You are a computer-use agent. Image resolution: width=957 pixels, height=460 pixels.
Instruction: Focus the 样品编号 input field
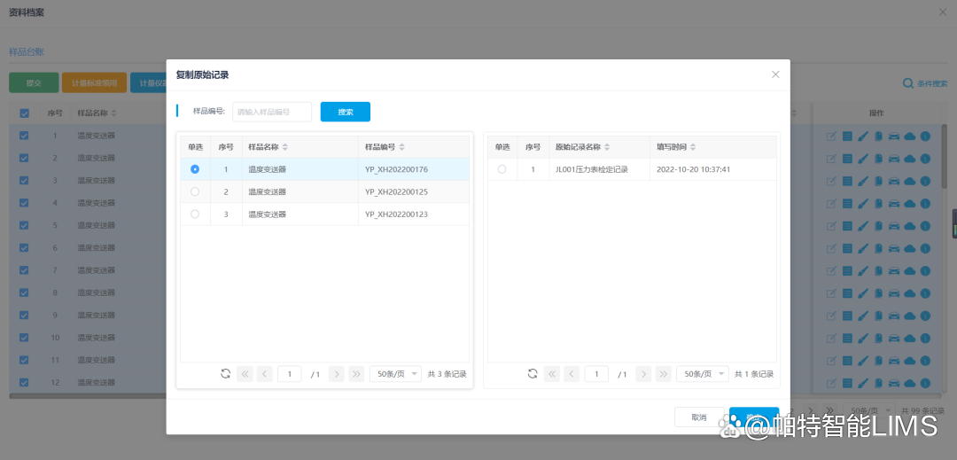tap(271, 112)
